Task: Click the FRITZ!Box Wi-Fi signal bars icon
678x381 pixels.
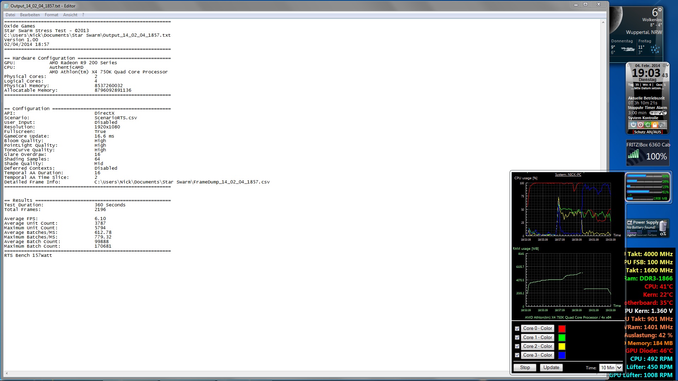Action: click(x=633, y=155)
